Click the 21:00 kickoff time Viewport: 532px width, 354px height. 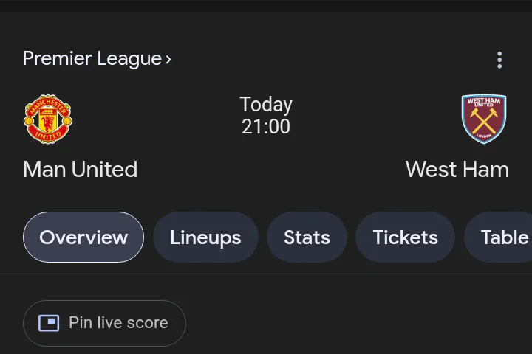(266, 127)
